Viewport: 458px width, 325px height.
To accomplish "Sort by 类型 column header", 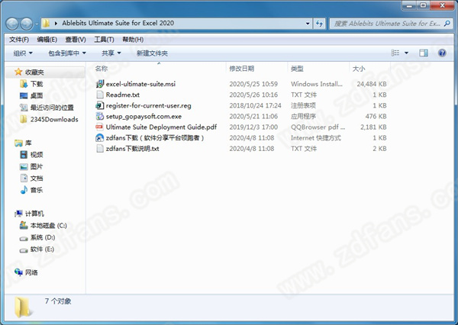I will pos(297,69).
